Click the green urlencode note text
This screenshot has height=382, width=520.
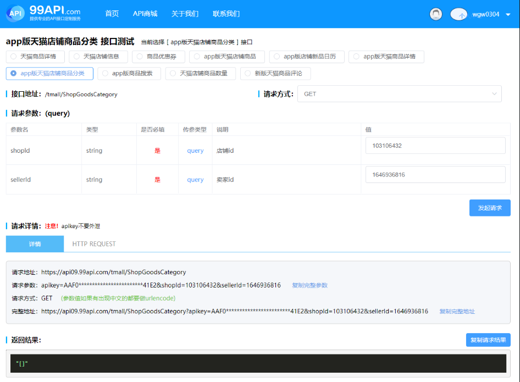(118, 298)
